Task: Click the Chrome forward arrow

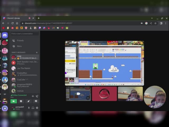Action: pos(8,23)
